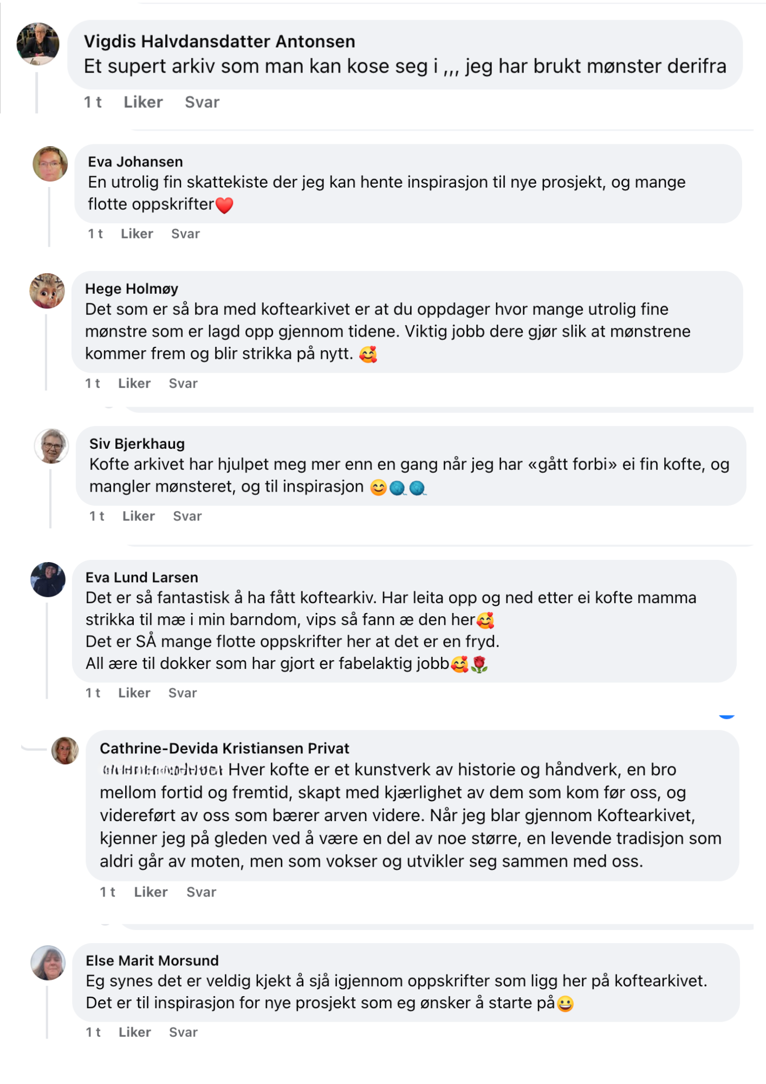
Task: Open Else Marit Morsund's name link
Action: click(152, 960)
